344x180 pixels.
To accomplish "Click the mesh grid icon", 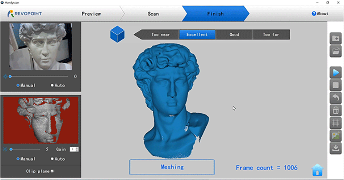I will (x=336, y=123).
